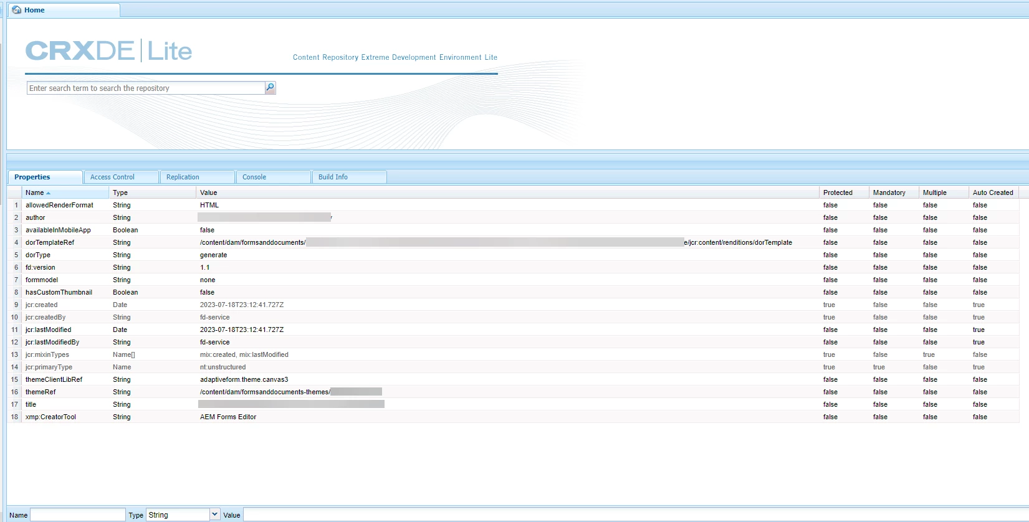Screen dimensions: 1029x522
Task: Select the xmp:CreatorTool property name
Action: tap(50, 417)
